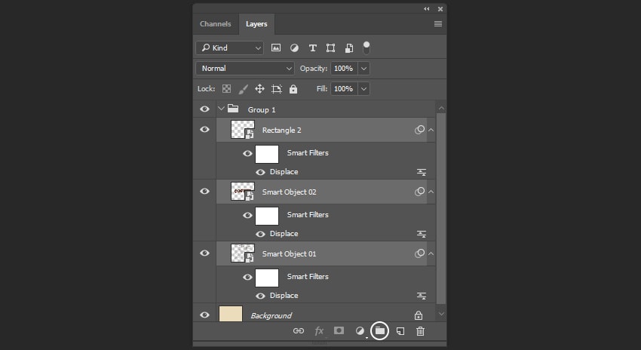Lock image pixels brush icon

[244, 89]
